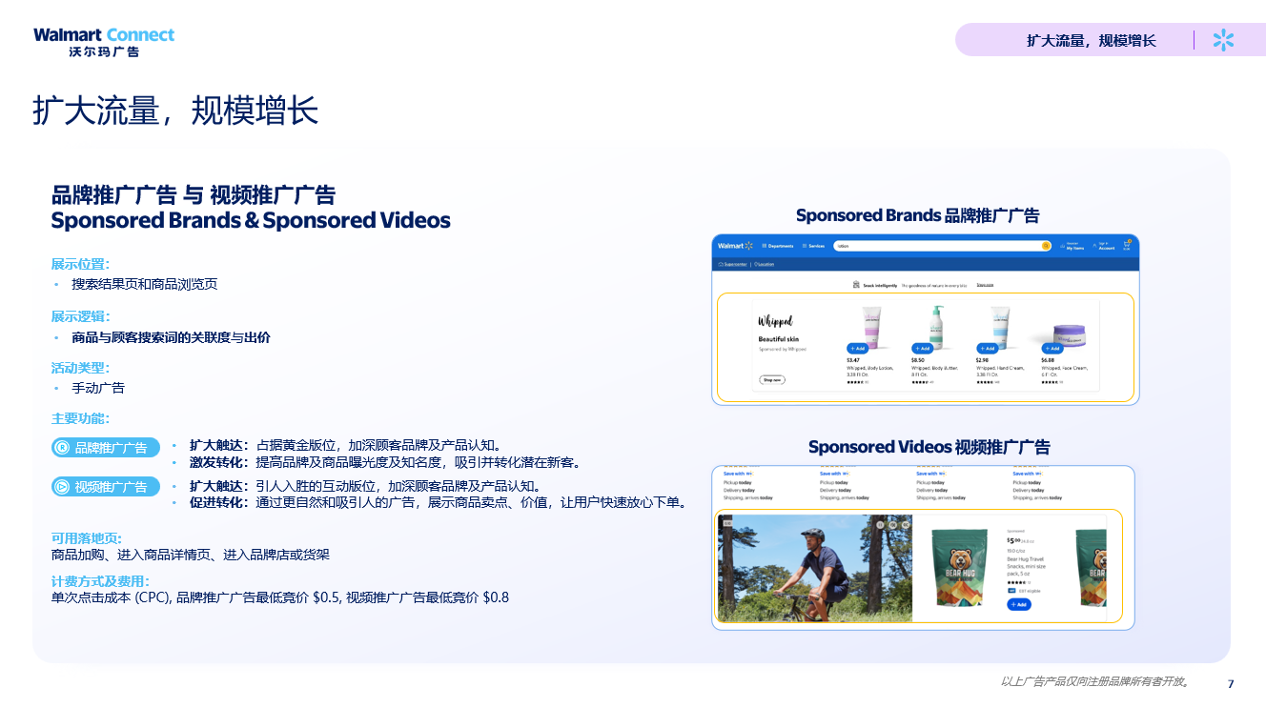Click the 计费方式及费用 label
Viewport: 1266px width, 708px height.
pos(100,581)
